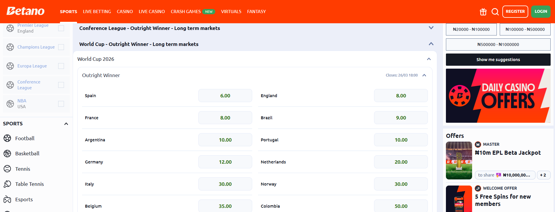The height and width of the screenshot is (212, 555).
Task: Open the gift promotions icon
Action: coord(483,12)
